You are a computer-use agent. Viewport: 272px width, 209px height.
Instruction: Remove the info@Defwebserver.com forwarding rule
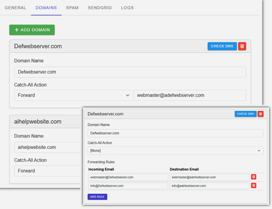[x=253, y=186]
